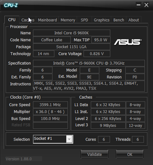Click the Family value 6
The image size is (153, 165).
coord(43,70)
